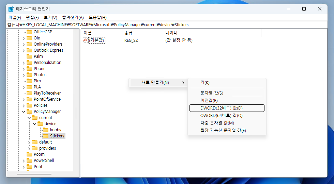334x184 pixels.
Task: Open the 즐겨찾기(A) menu
Action: pos(73,17)
